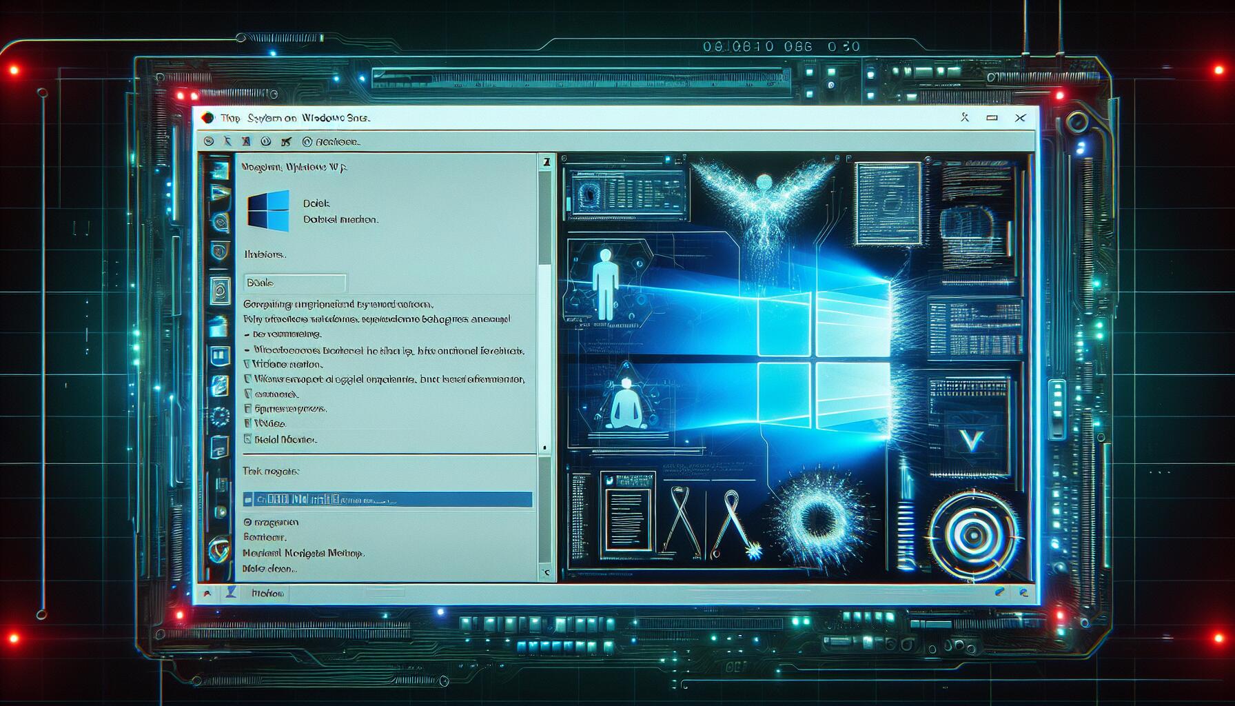Click the crossed-out square toolbar icon

tap(246, 141)
